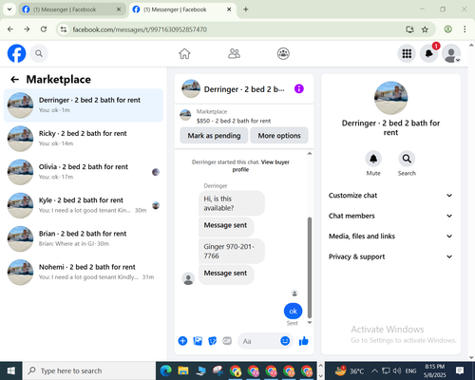Image resolution: width=475 pixels, height=380 pixels.
Task: Send a thumbs-up like
Action: (304, 341)
